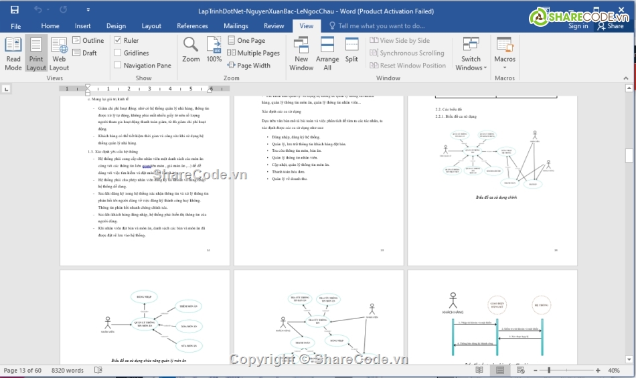Screen dimensions: 636x378
Task: Click the Share button
Action: click(611, 26)
